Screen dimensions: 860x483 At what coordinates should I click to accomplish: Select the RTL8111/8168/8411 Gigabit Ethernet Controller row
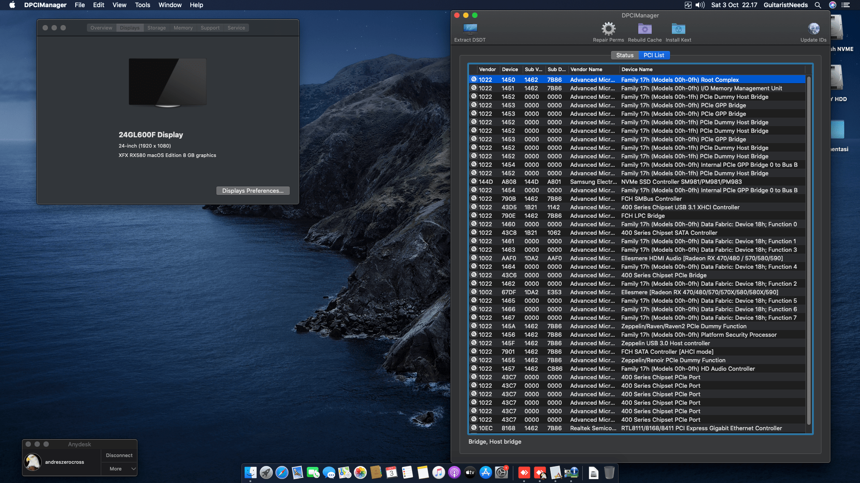point(637,428)
